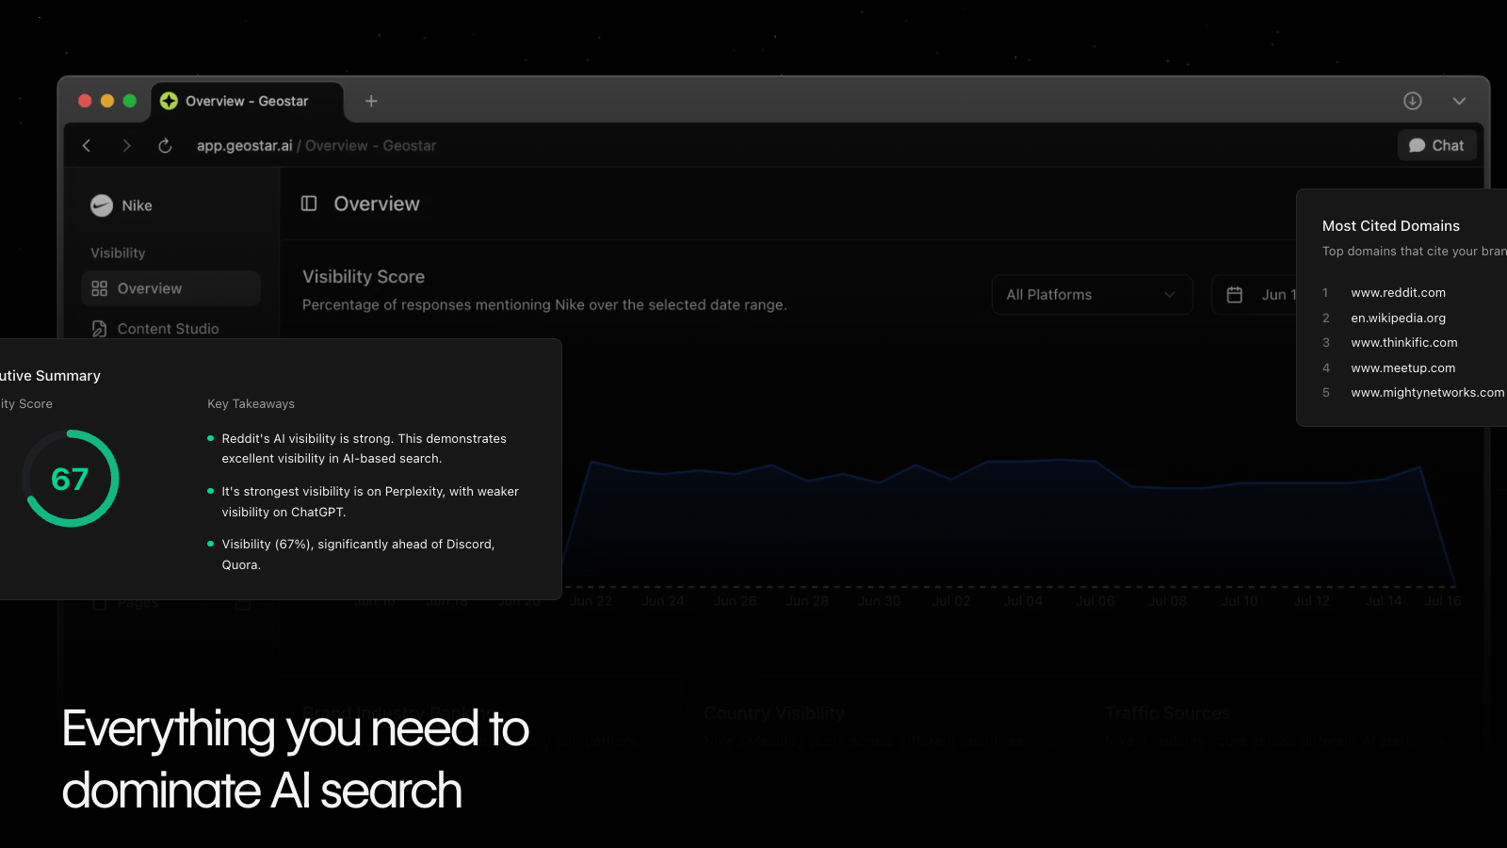Open Content Studio in the sidebar
Screen dimensions: 1507x848
168,329
